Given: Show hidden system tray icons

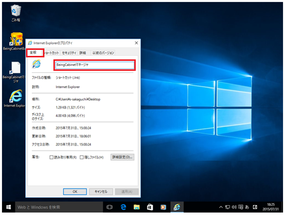Looking at the screenshot, I should [x=221, y=207].
